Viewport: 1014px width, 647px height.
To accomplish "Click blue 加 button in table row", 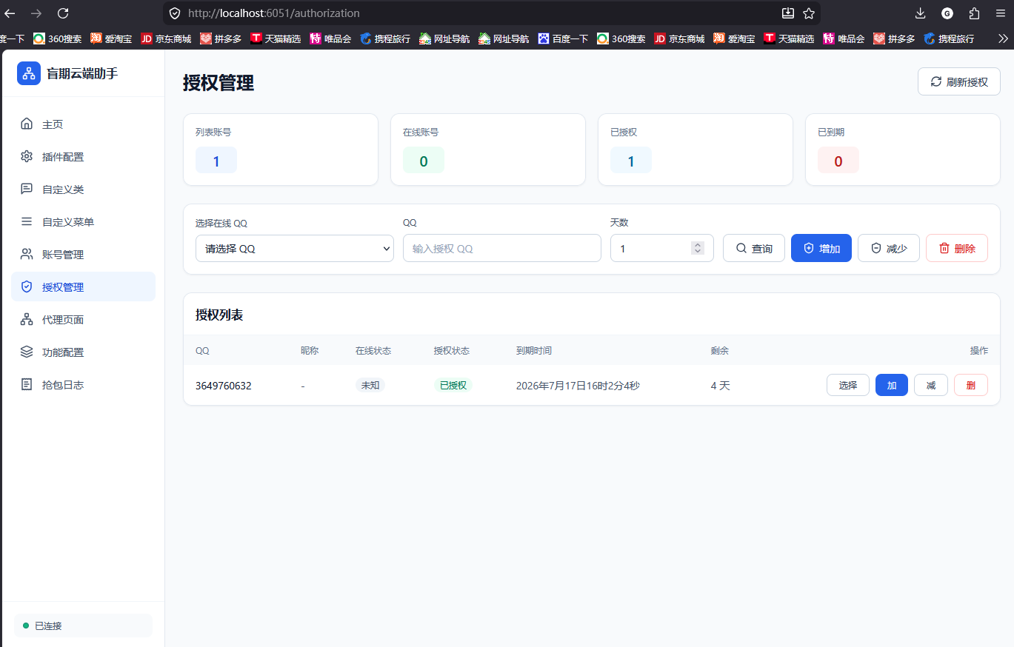I will pos(892,385).
